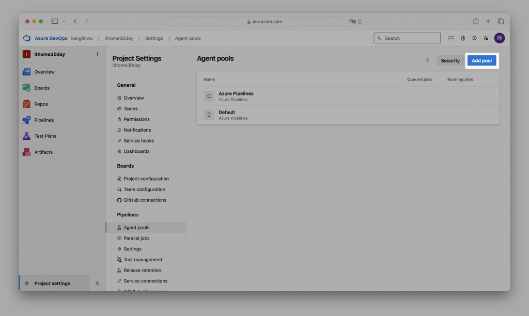Viewport: 529px width, 316px height.
Task: Open the Default agent pool row
Action: [x=348, y=115]
